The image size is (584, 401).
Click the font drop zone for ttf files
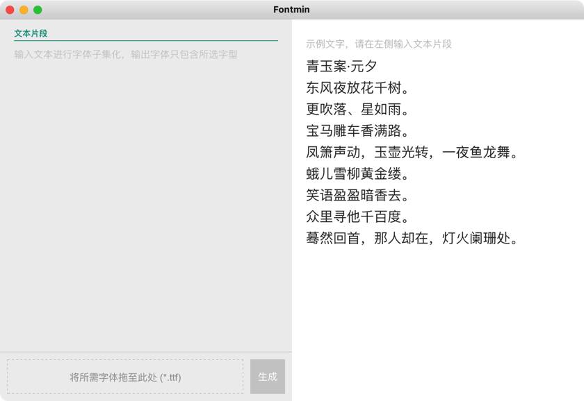pyautogui.click(x=125, y=377)
